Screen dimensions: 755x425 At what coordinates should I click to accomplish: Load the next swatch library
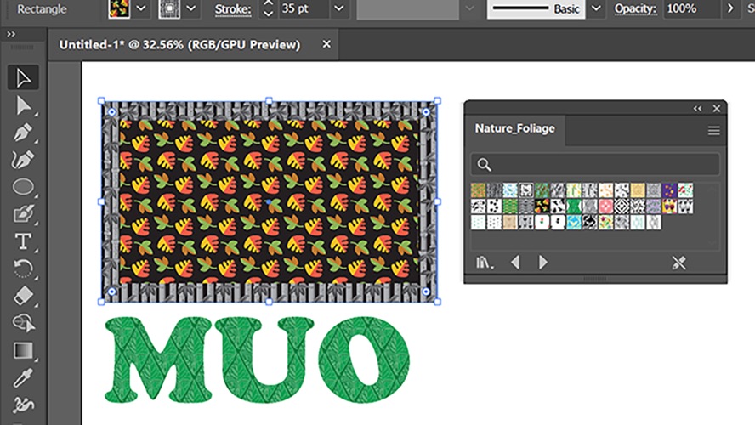pyautogui.click(x=542, y=263)
